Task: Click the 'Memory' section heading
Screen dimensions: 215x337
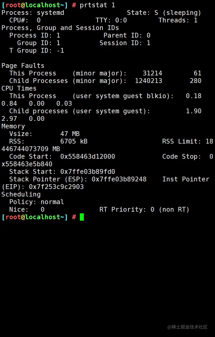Action: [13, 126]
